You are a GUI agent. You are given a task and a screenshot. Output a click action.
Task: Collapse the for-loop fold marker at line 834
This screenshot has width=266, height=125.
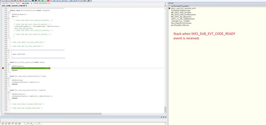point(8,18)
